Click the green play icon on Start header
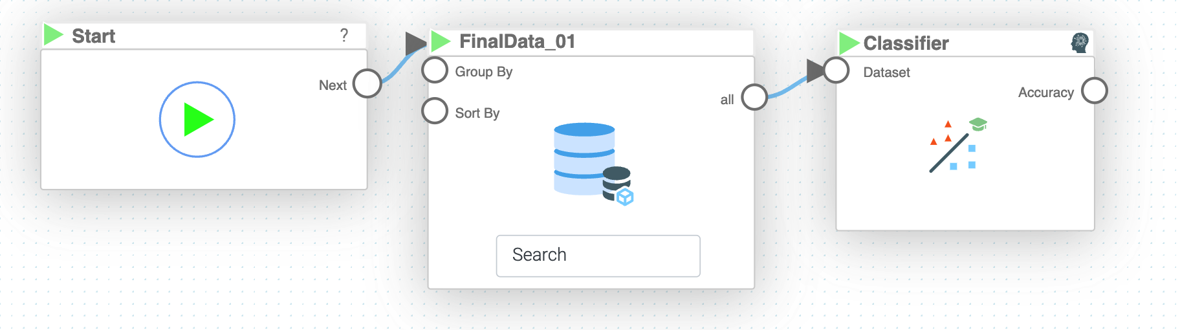 tap(53, 35)
